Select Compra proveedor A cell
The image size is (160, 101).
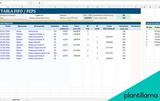[39, 34]
